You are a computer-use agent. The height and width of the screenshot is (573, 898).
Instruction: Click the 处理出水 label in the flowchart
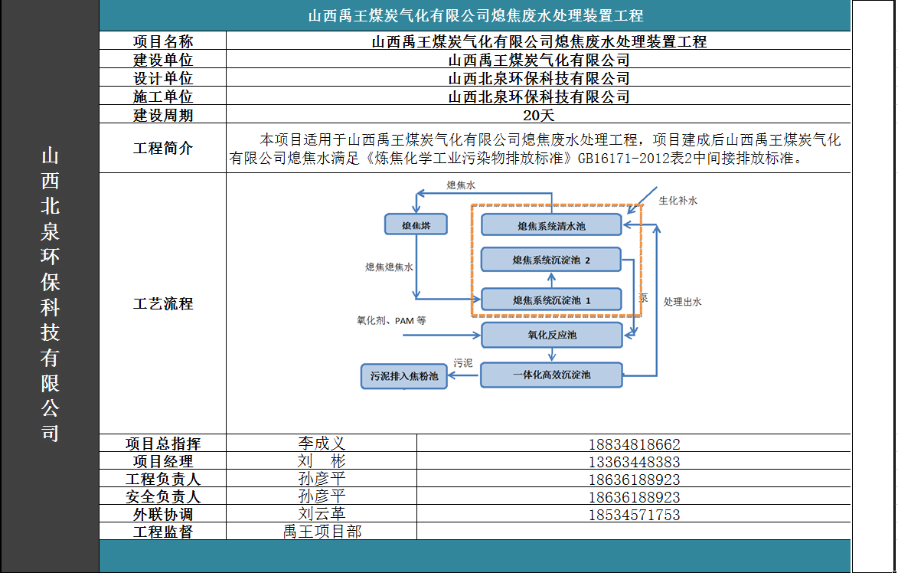[x=683, y=302]
